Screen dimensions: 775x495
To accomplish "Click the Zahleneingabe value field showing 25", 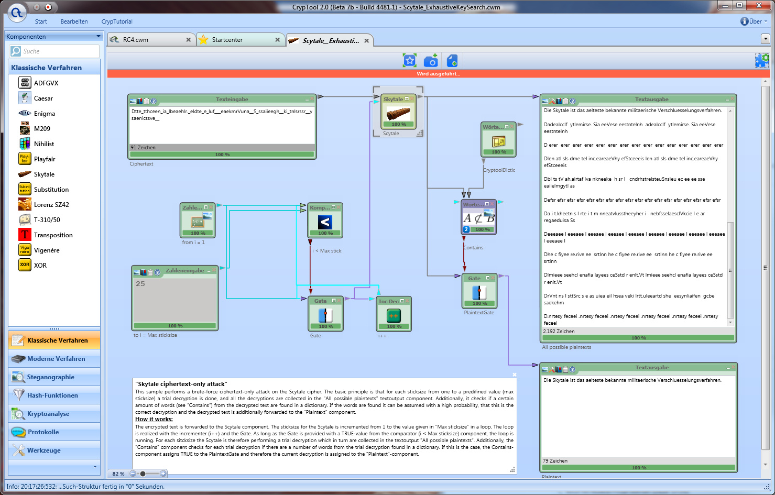I will pyautogui.click(x=175, y=300).
